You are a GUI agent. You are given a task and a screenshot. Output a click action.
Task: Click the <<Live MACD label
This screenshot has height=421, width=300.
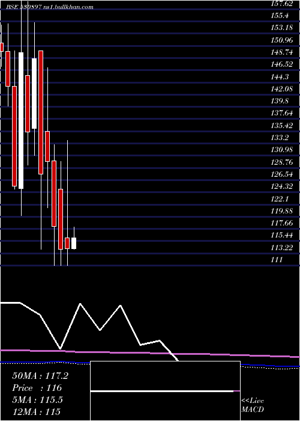tap(253, 405)
